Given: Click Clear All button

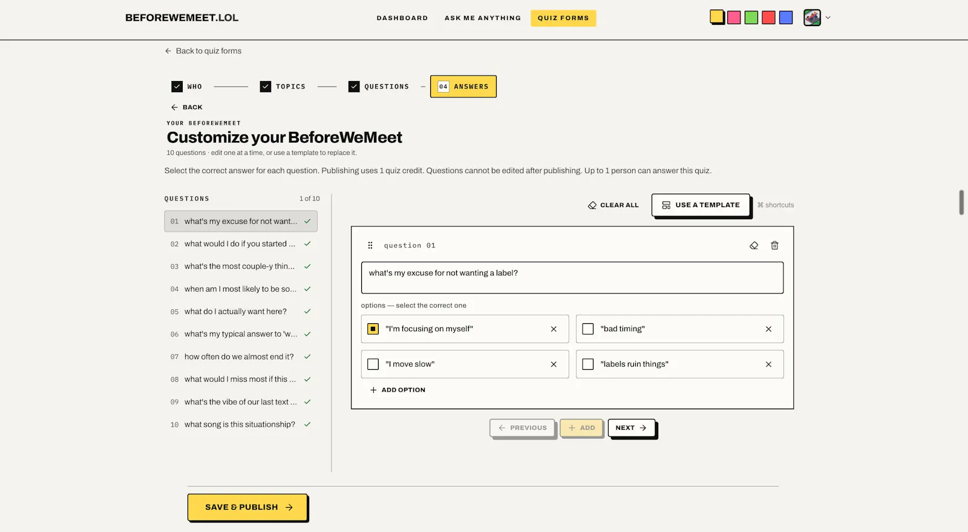Looking at the screenshot, I should (613, 205).
